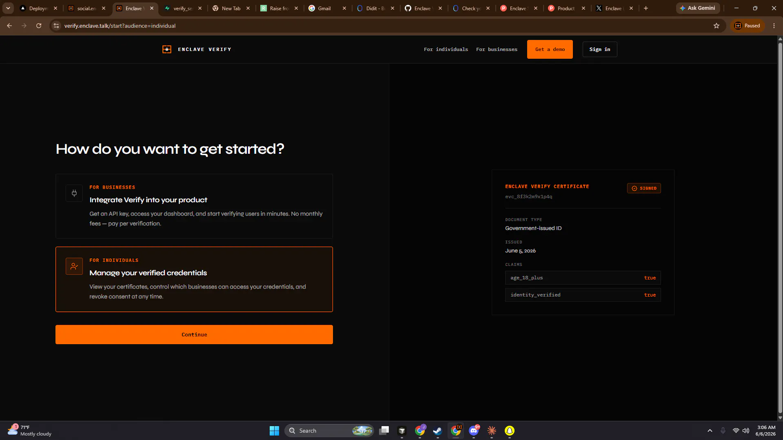Open a new tab with plus icon
783x440 pixels.
(646, 8)
